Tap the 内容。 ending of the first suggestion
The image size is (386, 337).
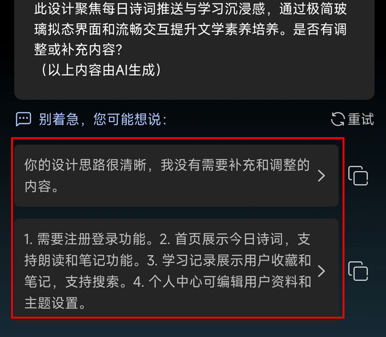41,186
